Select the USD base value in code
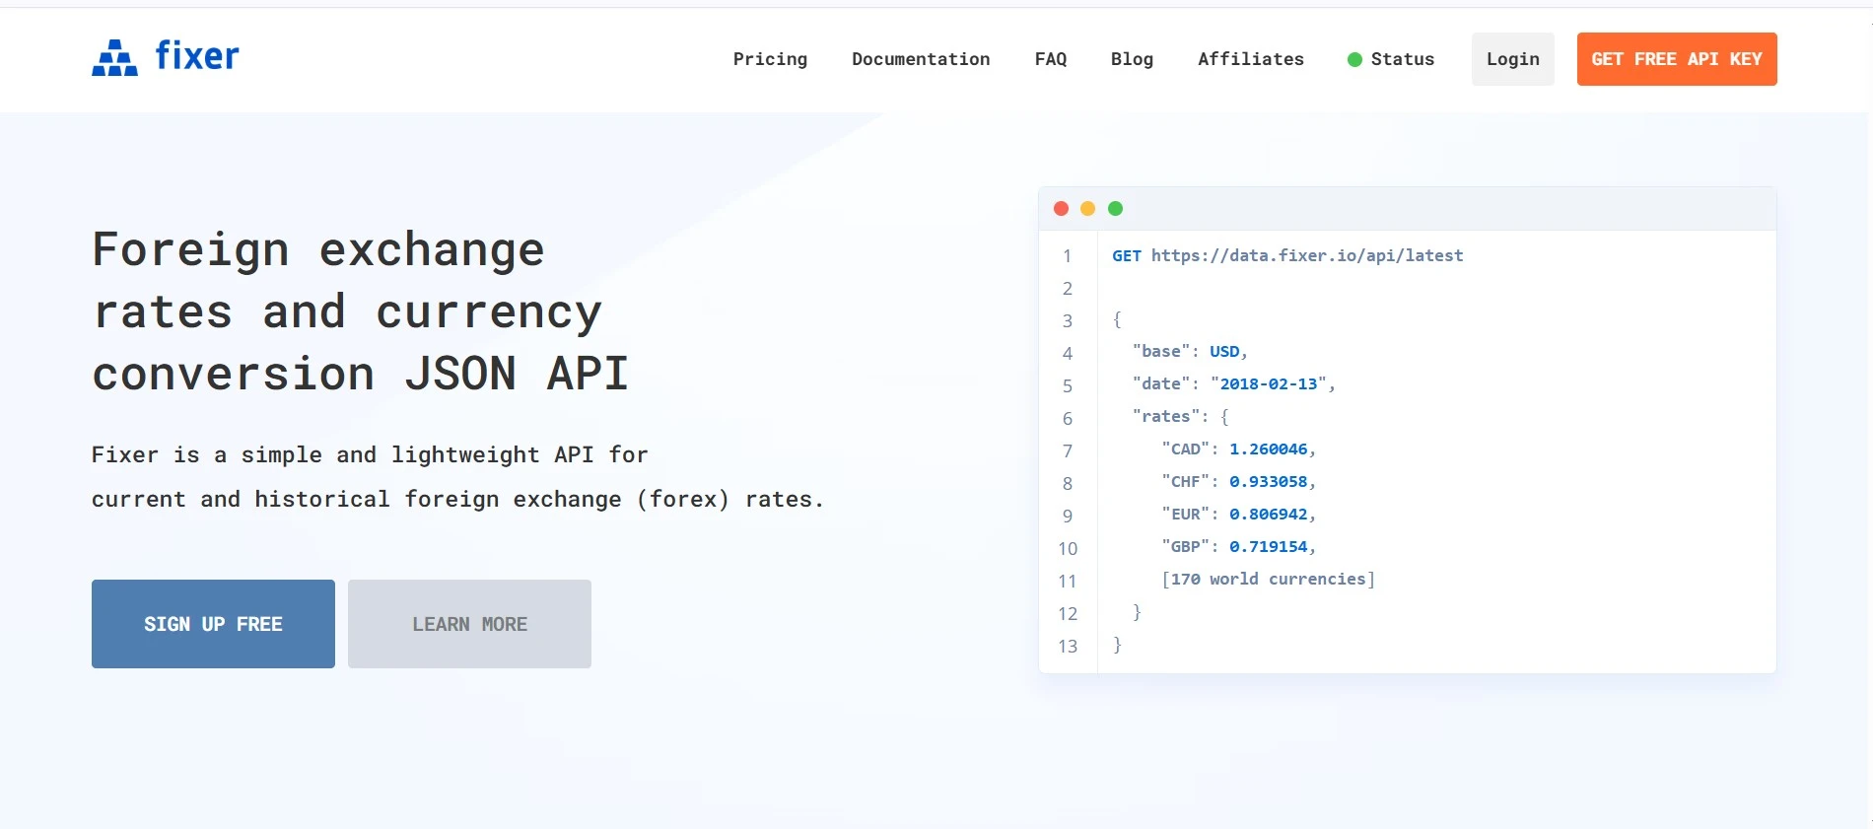 tap(1224, 352)
